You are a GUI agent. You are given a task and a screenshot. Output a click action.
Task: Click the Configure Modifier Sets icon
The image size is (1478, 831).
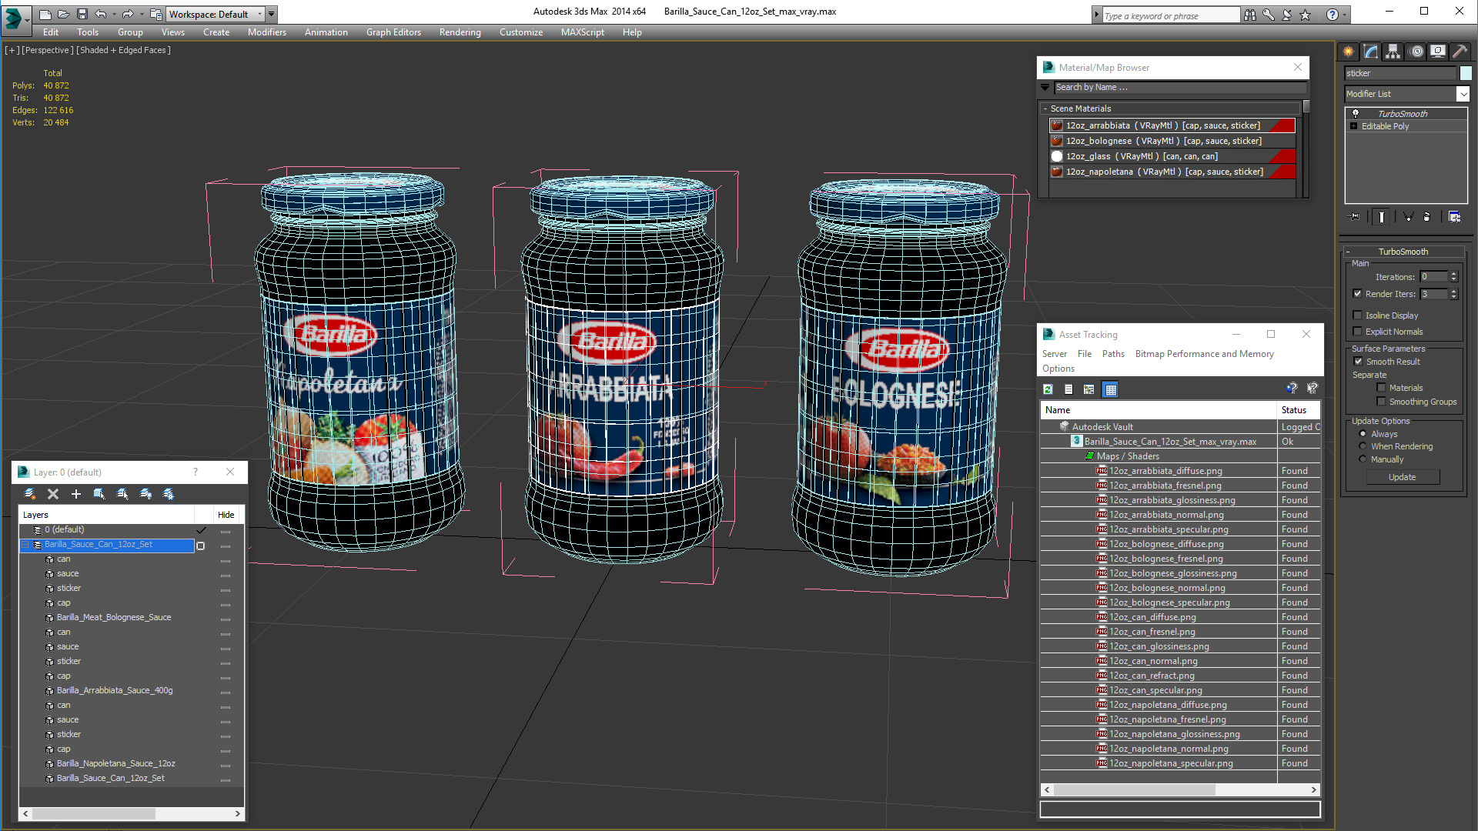point(1454,217)
